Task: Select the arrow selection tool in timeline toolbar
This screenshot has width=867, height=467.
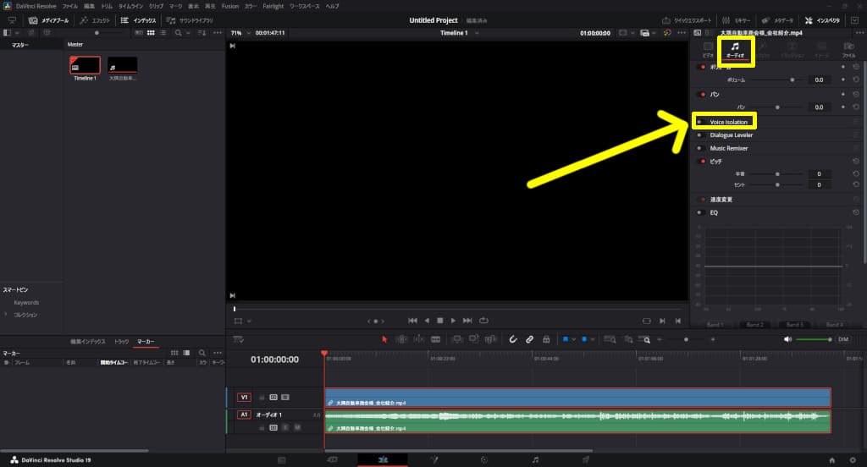Action: [384, 339]
